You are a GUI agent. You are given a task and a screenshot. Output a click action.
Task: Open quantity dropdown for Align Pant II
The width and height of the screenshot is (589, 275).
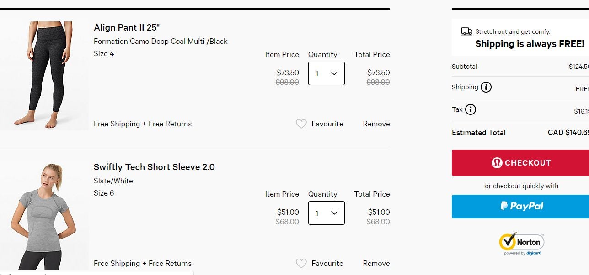tap(326, 73)
